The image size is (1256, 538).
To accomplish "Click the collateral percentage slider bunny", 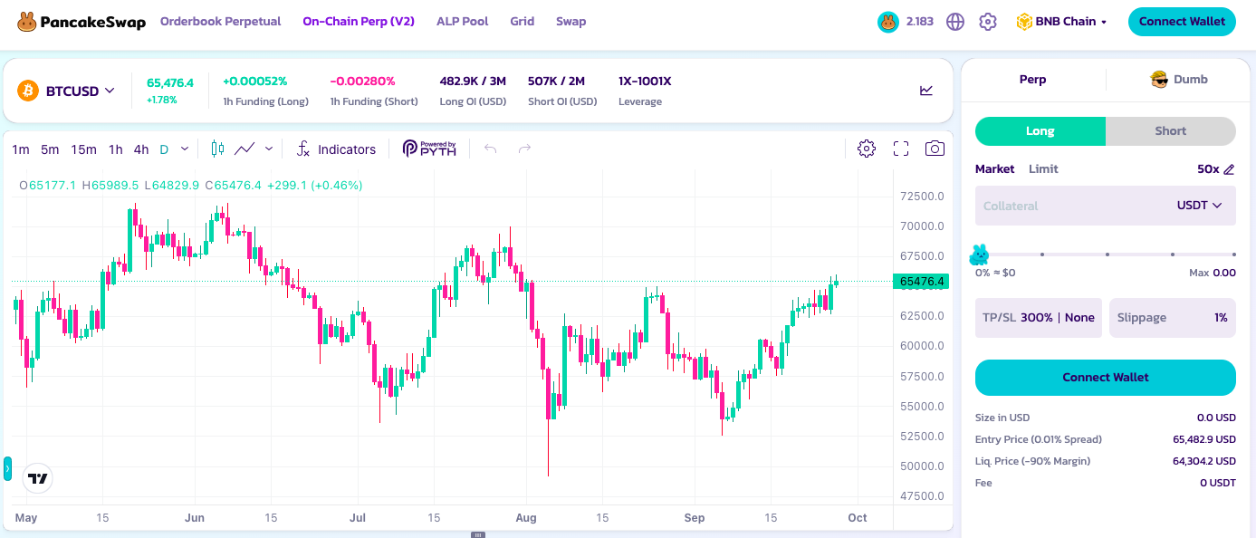I will click(x=979, y=255).
